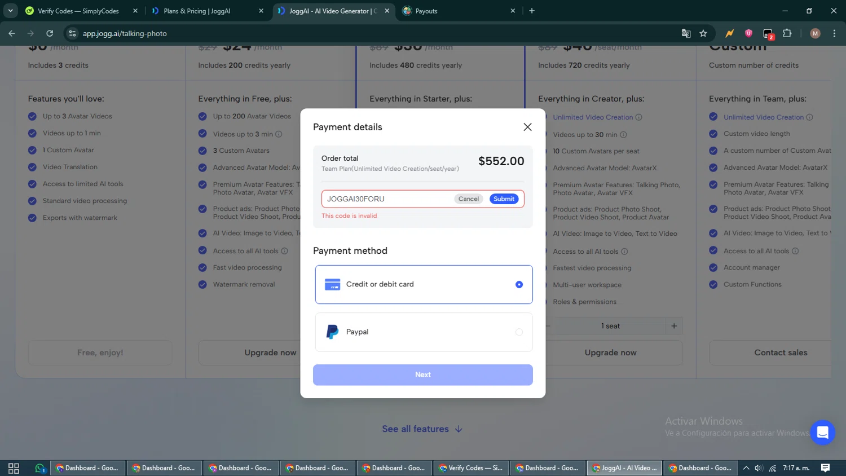846x476 pixels.
Task: Select Credit or debit card radio button
Action: (x=519, y=284)
